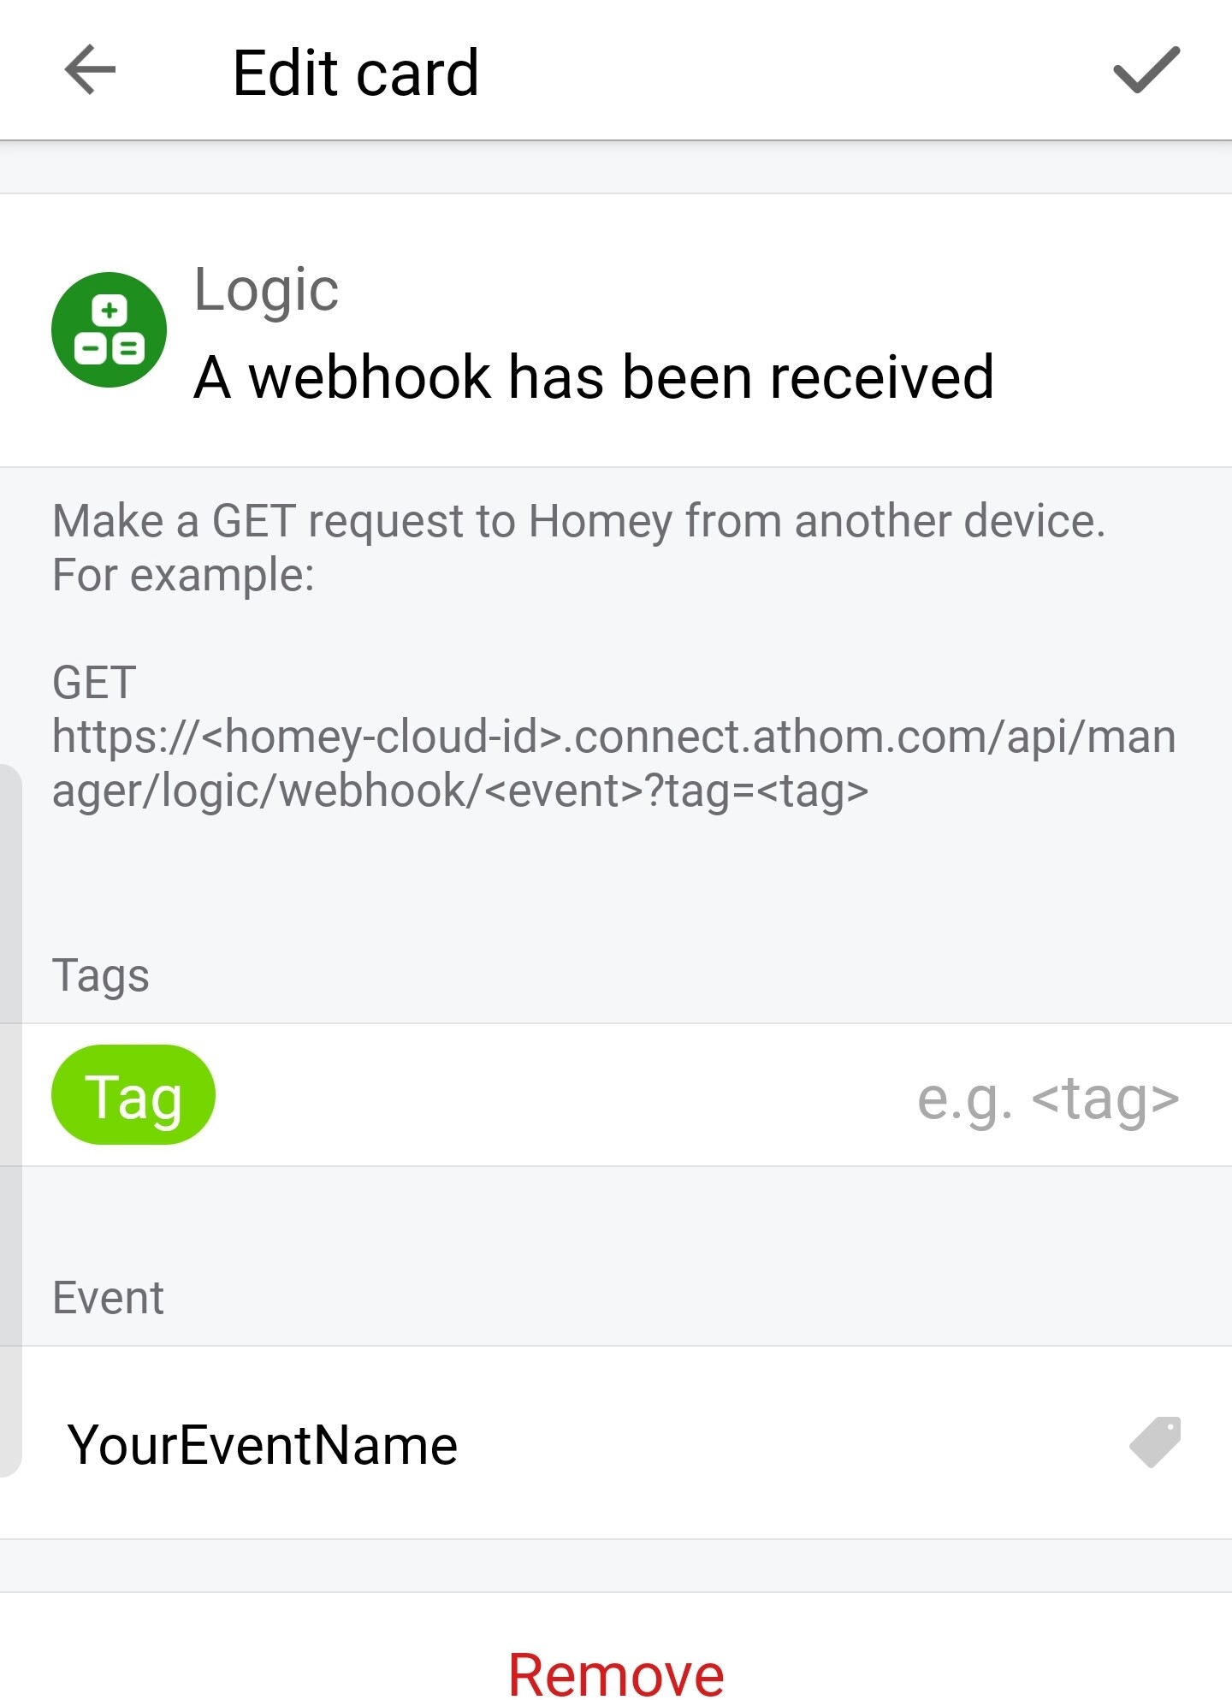Viewport: 1232px width, 1700px height.
Task: Tap the Event section header
Action: pyautogui.click(x=108, y=1298)
